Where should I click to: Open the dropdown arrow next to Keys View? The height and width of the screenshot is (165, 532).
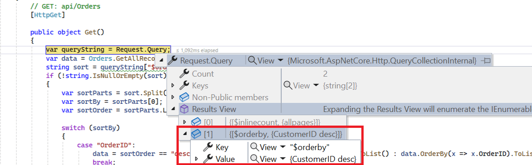point(316,86)
